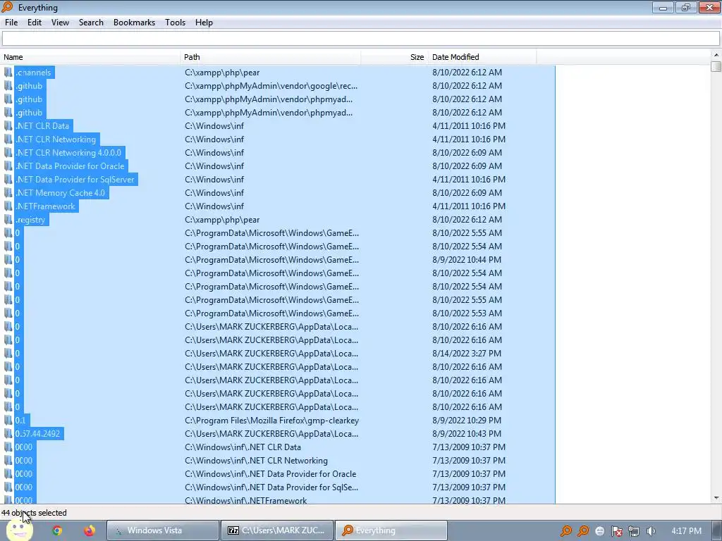Viewport: 722px width, 541px height.
Task: Click the Everything taskbar button
Action: point(391,530)
